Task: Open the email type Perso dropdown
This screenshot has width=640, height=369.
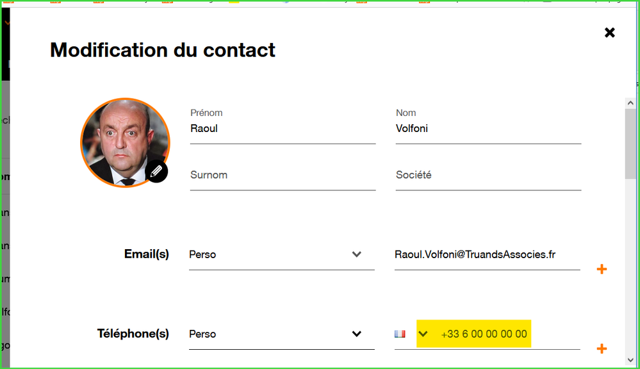Action: (282, 254)
